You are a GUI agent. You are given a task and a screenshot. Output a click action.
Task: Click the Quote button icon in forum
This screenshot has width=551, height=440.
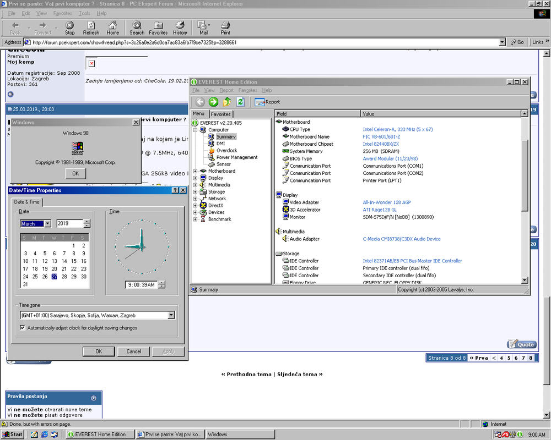point(522,344)
